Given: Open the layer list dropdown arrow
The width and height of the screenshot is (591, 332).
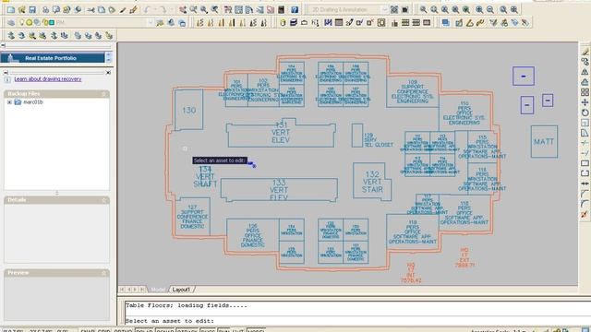Looking at the screenshot, I should [151, 22].
